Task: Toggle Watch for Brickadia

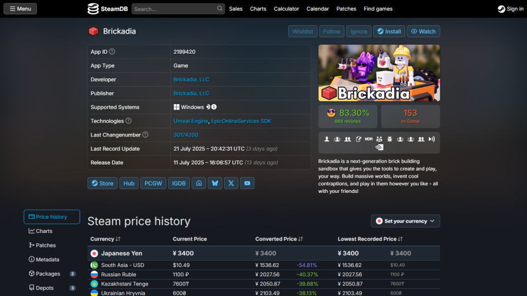Action: [423, 31]
